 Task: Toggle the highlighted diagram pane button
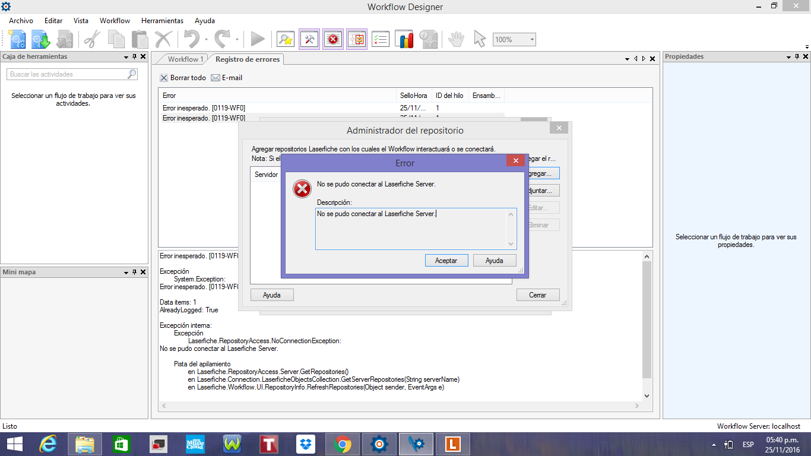[x=357, y=39]
